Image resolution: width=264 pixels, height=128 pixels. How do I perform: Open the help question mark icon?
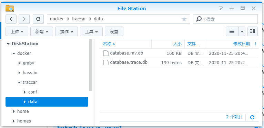tap(221, 8)
